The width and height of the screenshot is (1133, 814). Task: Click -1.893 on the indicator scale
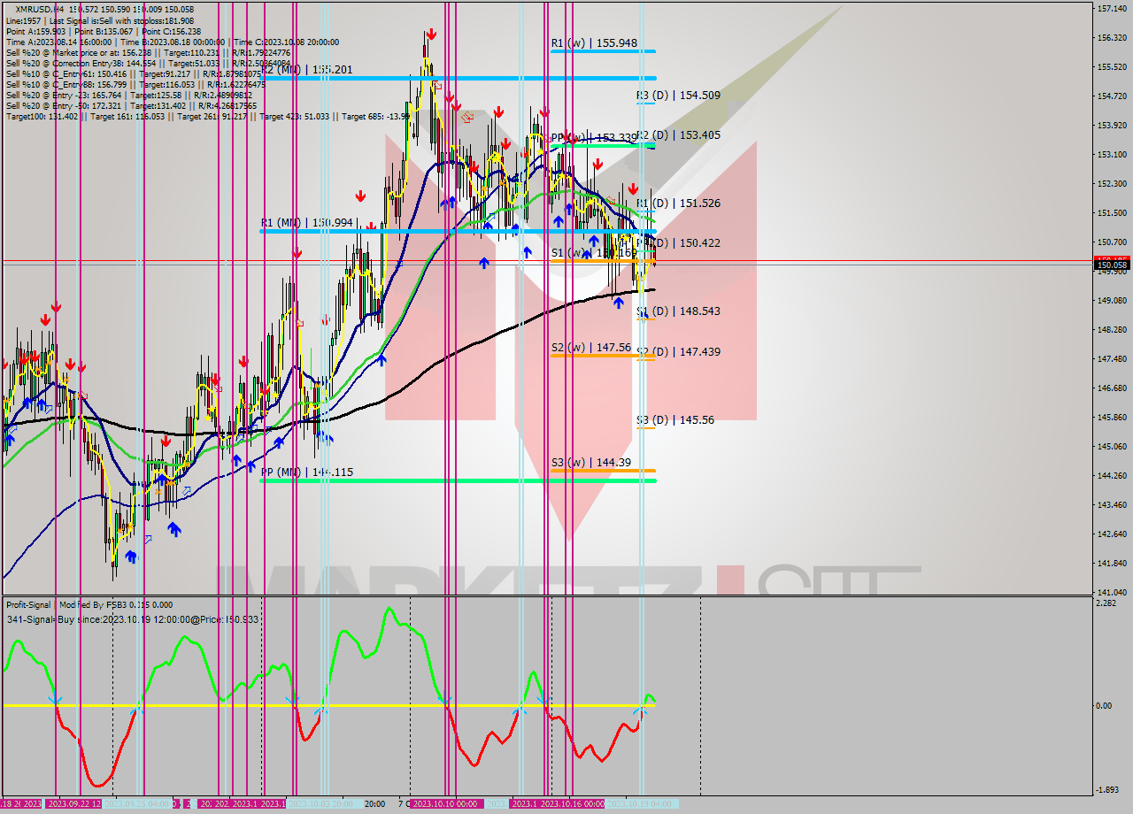click(x=1107, y=790)
